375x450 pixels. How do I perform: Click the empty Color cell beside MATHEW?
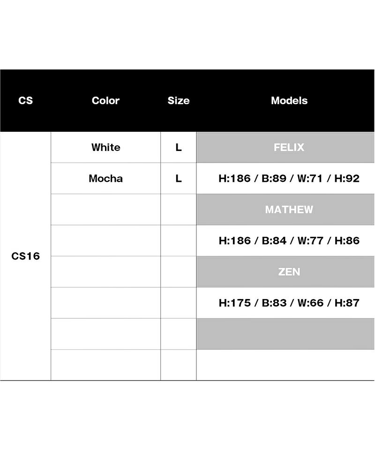(x=105, y=210)
